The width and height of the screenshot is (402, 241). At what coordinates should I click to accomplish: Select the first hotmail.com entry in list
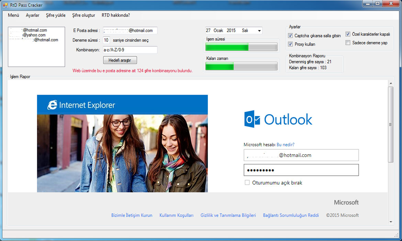point(28,30)
